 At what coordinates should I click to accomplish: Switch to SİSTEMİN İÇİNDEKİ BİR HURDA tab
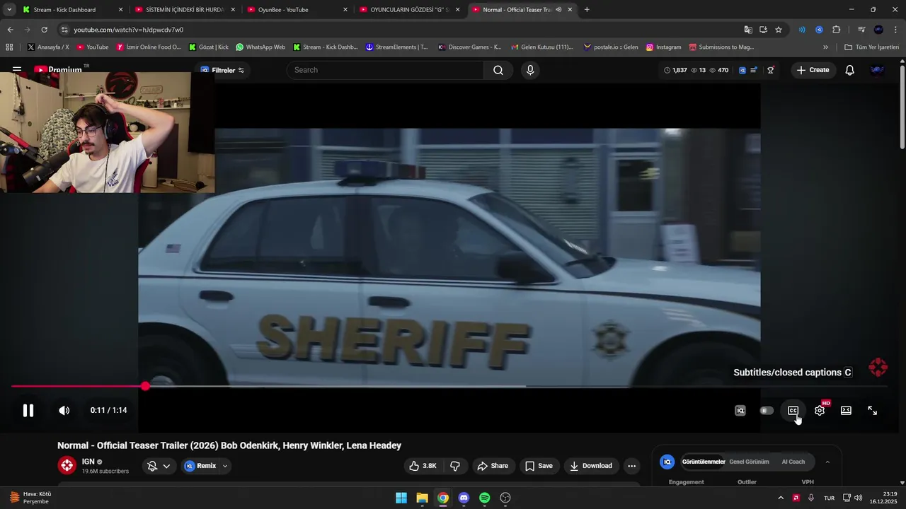pyautogui.click(x=184, y=10)
